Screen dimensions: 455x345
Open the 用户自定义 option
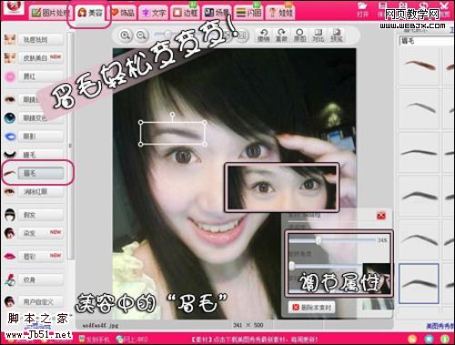click(41, 302)
